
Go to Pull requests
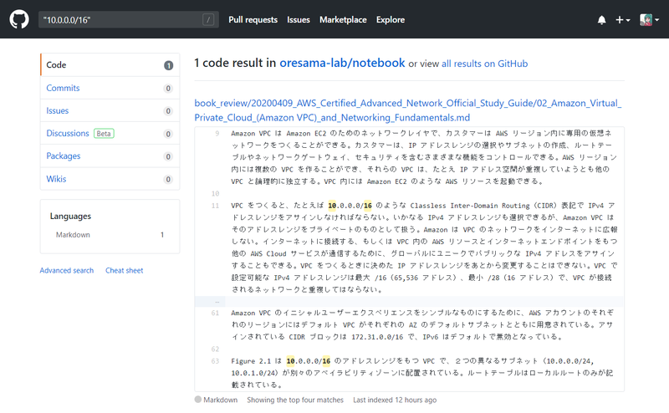click(x=253, y=19)
